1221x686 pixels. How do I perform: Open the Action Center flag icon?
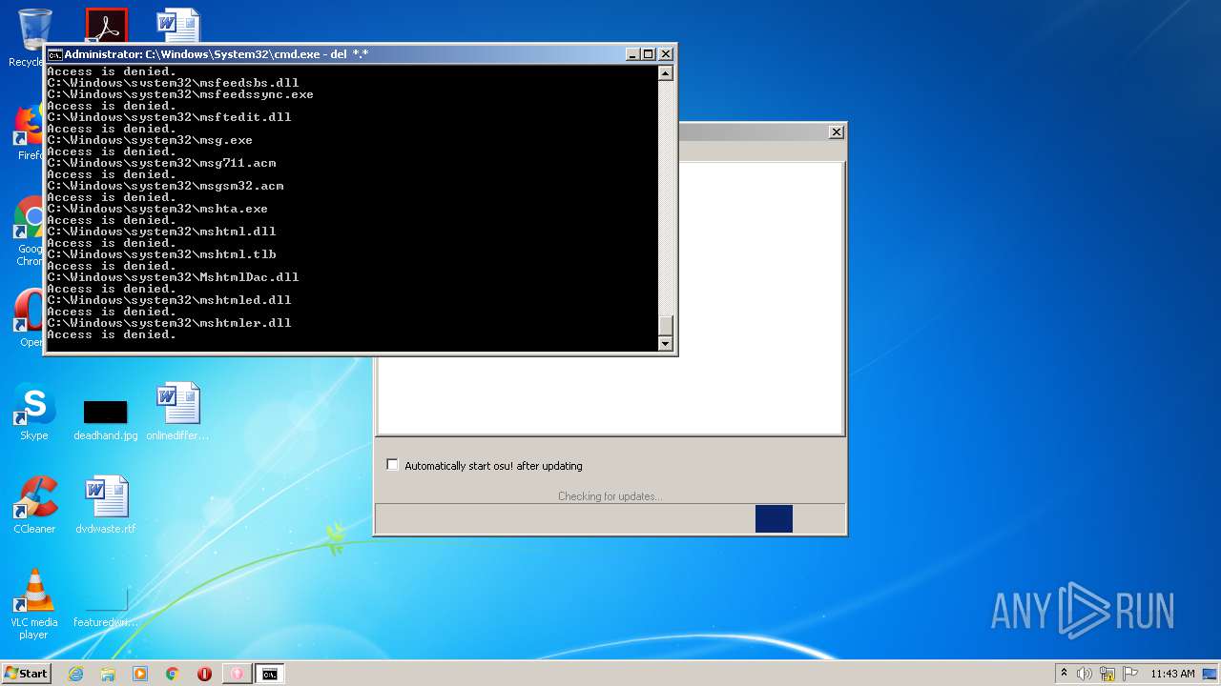point(1130,674)
